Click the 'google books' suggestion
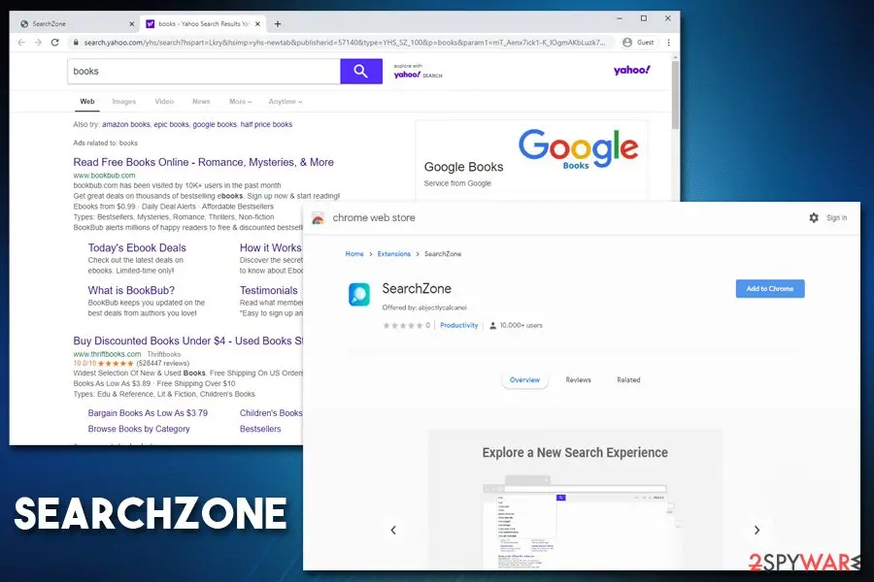Screen dimensions: 874x582 [x=215, y=124]
